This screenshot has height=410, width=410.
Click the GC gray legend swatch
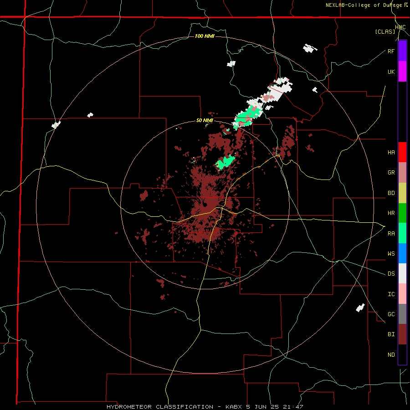(x=402, y=314)
